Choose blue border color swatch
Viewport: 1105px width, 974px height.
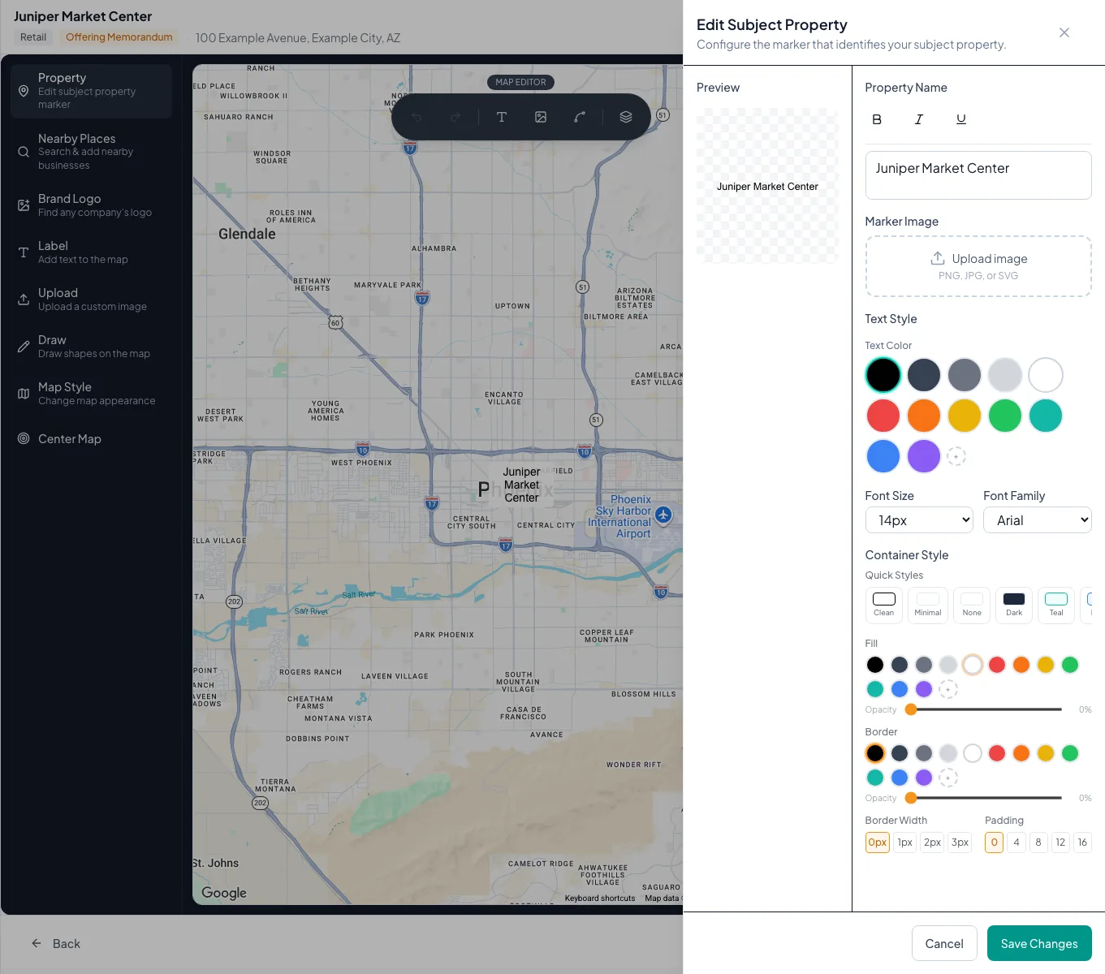(900, 778)
